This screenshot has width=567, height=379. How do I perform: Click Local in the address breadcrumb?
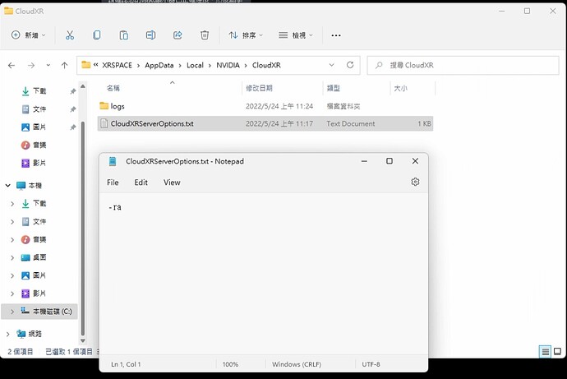point(195,65)
